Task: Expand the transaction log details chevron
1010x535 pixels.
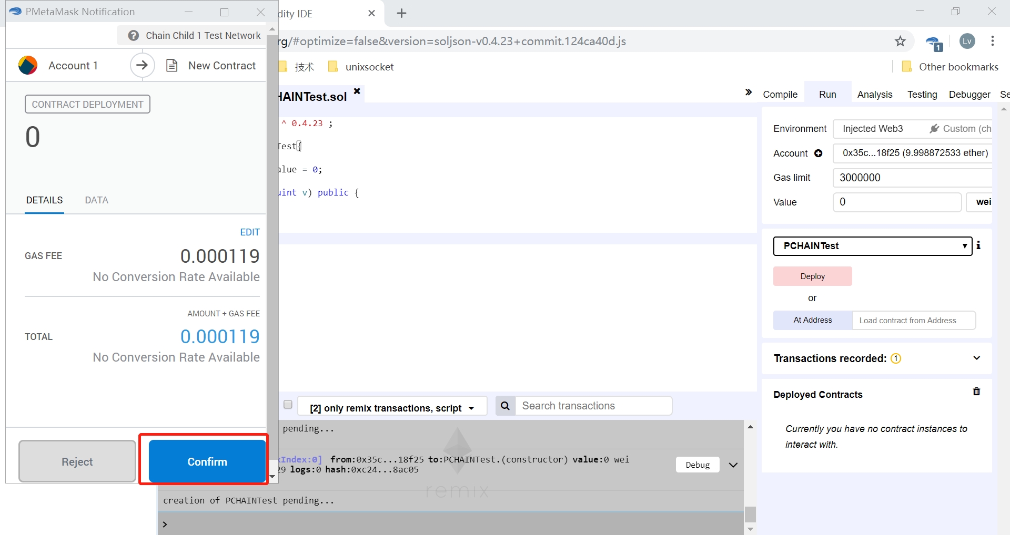Action: tap(733, 465)
